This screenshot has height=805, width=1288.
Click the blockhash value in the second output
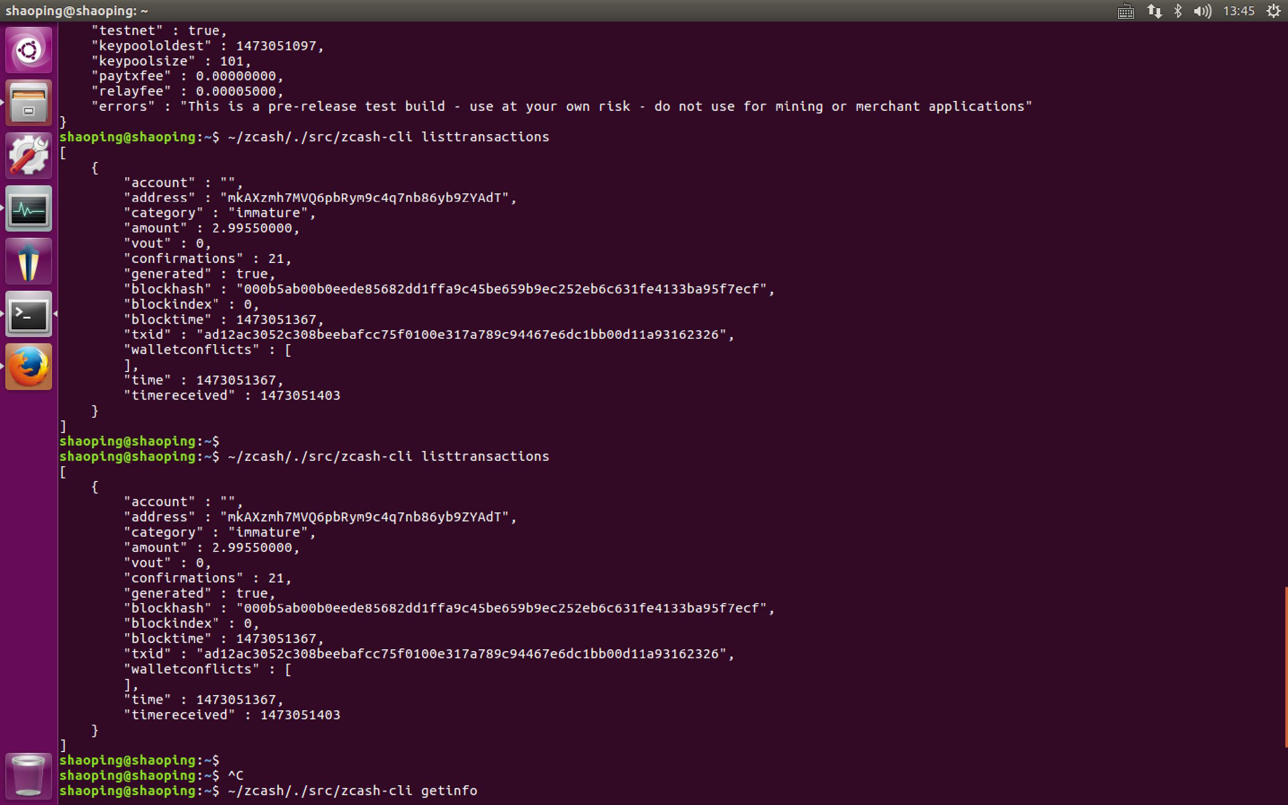pyautogui.click(x=505, y=608)
